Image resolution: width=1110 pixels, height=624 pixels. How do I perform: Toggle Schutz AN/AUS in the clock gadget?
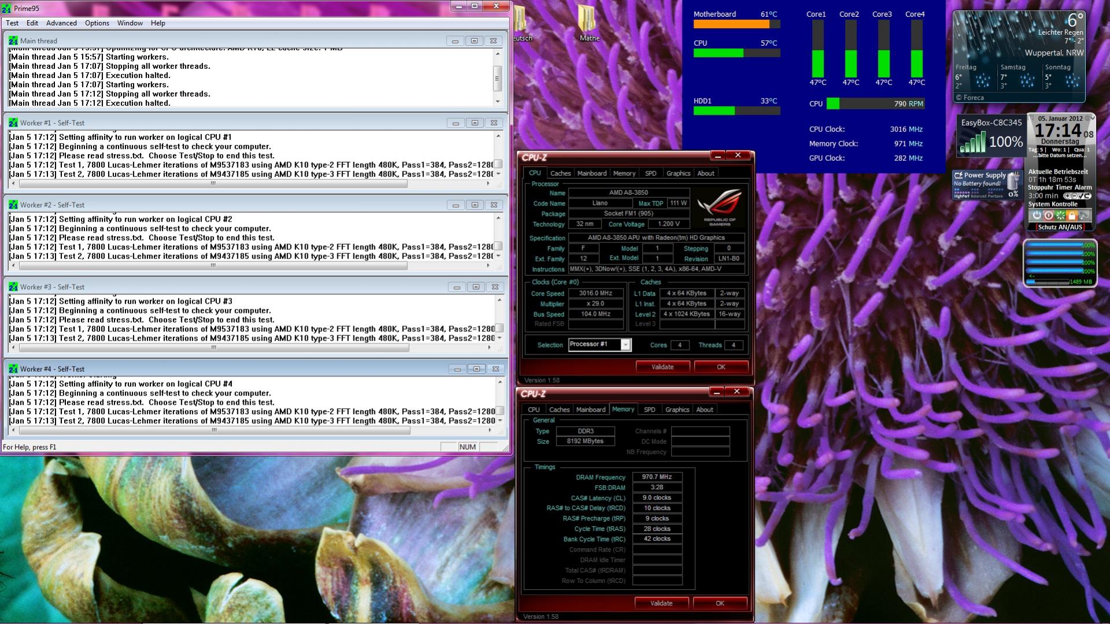click(x=1060, y=227)
